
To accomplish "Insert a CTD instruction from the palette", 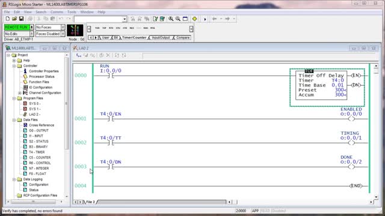I will (125, 28).
